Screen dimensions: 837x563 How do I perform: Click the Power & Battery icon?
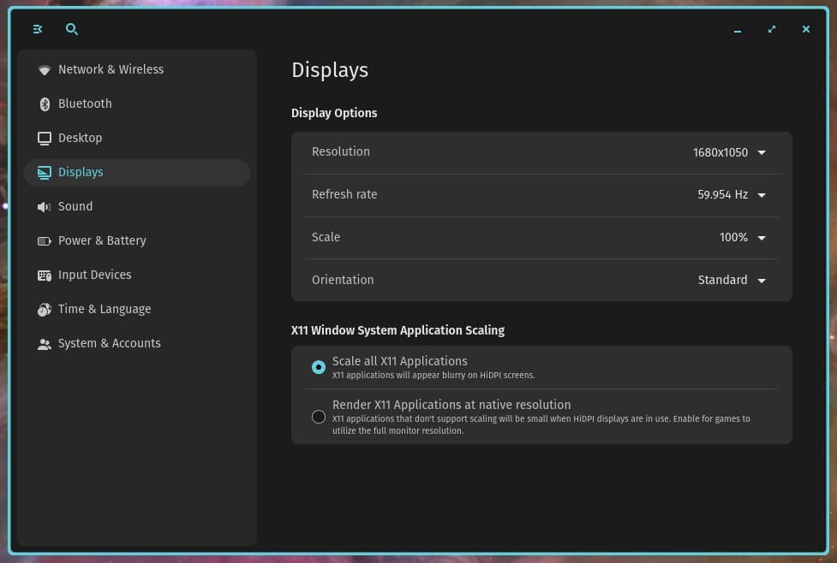[x=45, y=241]
